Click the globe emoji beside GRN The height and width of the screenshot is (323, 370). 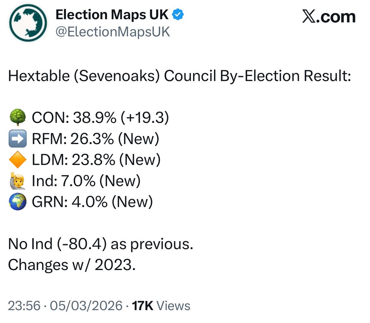click(18, 202)
